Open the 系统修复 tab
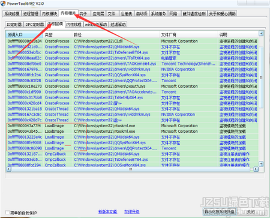 (x=12, y=14)
